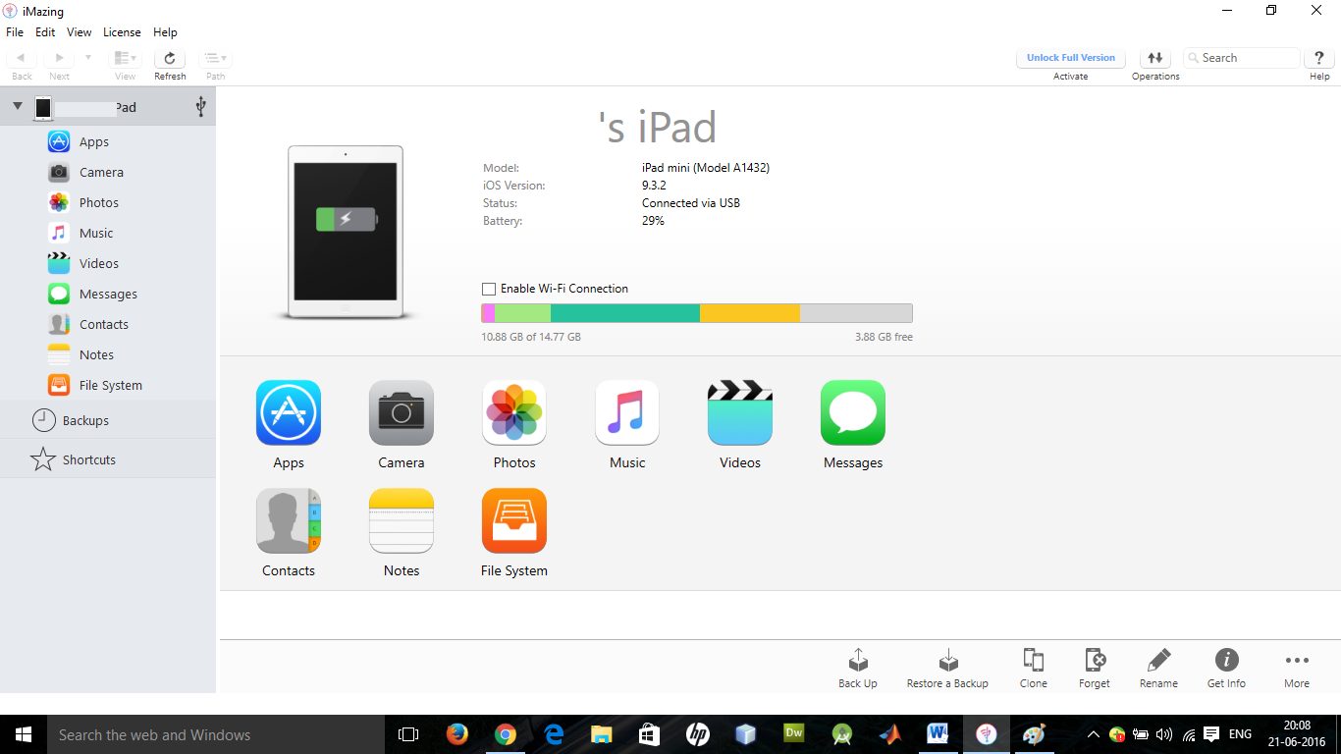1341x754 pixels.
Task: Open the large File System icon
Action: 514,521
